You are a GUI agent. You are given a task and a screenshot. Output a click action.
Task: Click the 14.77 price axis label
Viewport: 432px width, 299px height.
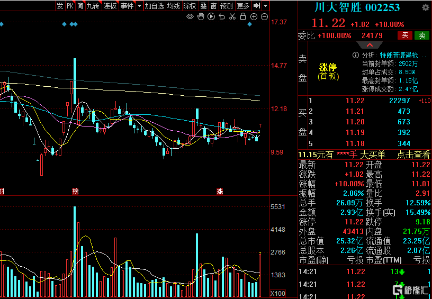click(x=279, y=66)
